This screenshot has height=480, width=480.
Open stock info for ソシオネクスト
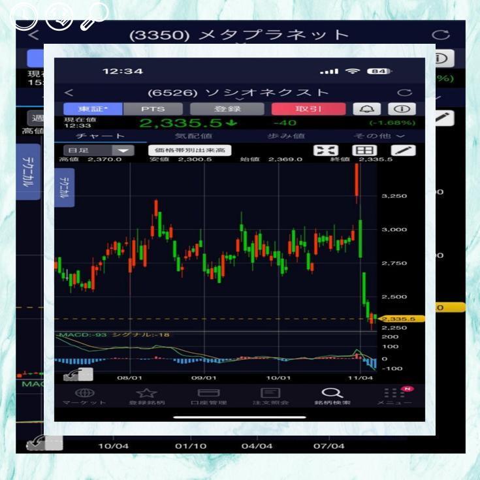click(x=402, y=109)
